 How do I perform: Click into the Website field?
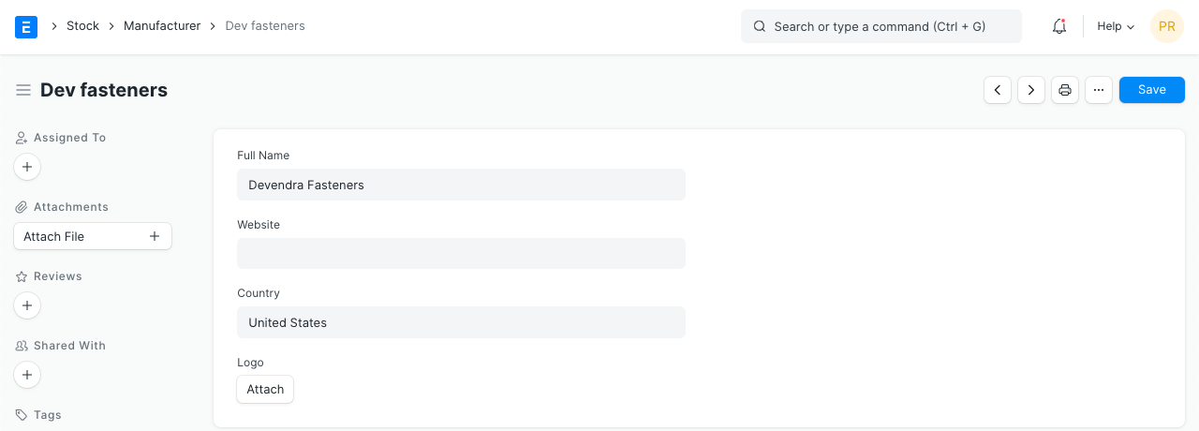(x=461, y=253)
